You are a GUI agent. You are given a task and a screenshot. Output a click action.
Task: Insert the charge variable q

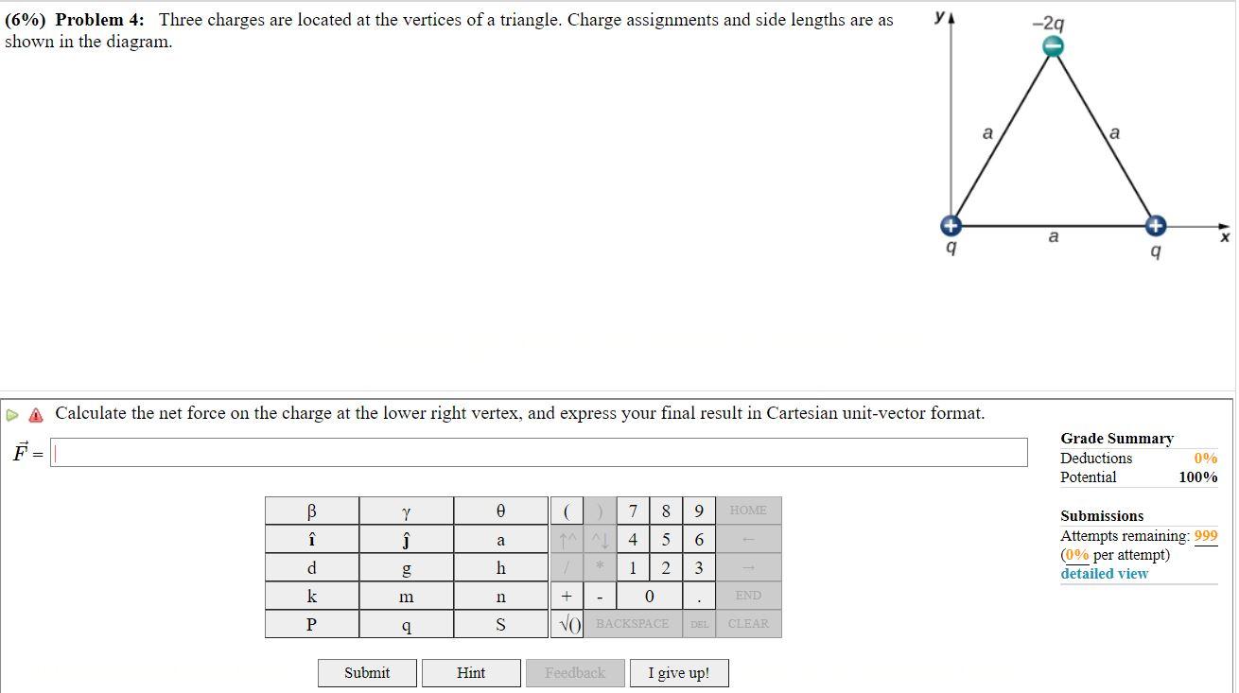(x=405, y=623)
